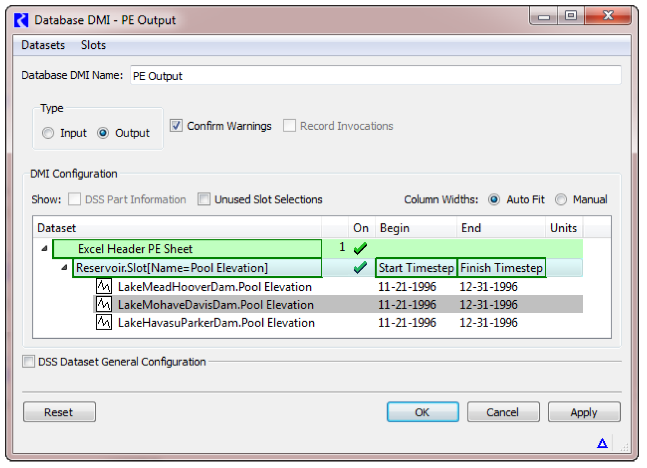Viewport: 647px width, 468px height.
Task: Collapse the Reservoir.Slot Pool Elevation node
Action: pos(64,268)
